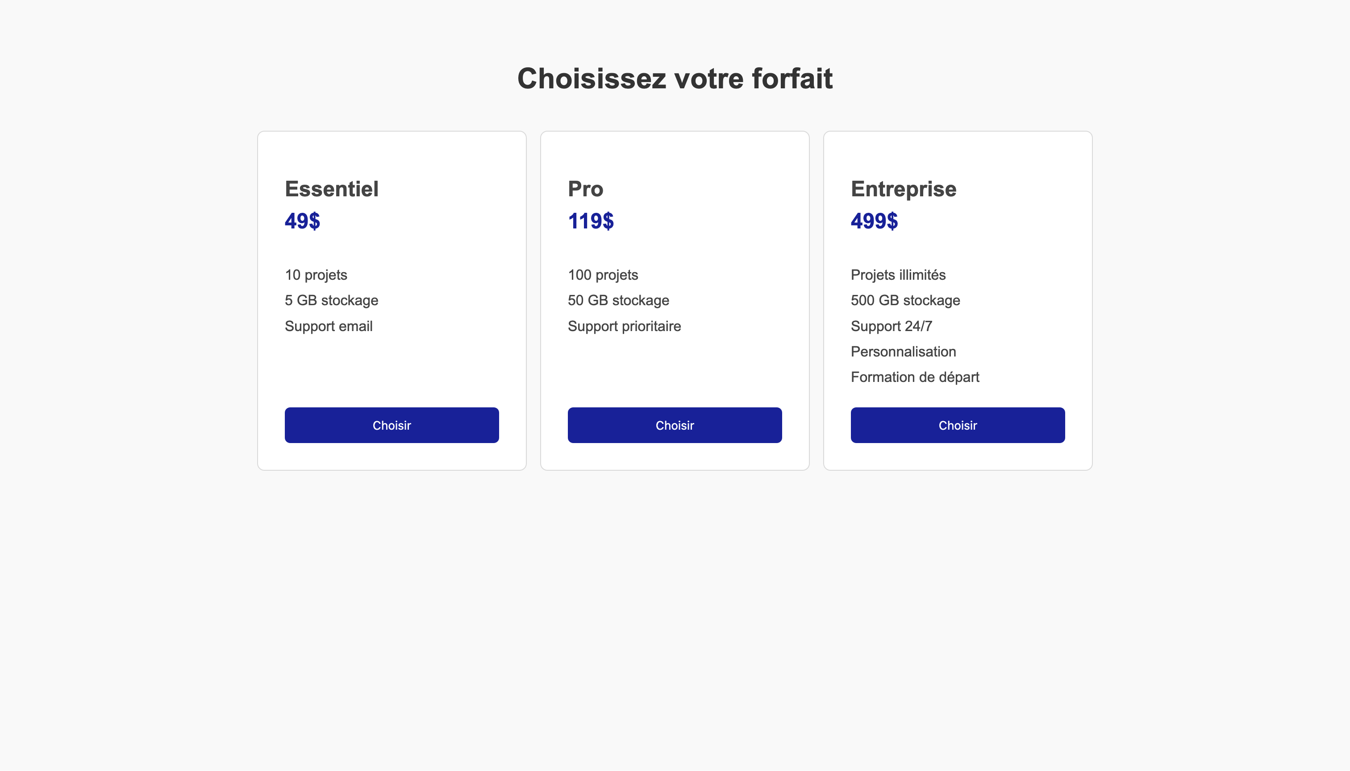Click Support email feature line
This screenshot has width=1350, height=771.
point(329,326)
